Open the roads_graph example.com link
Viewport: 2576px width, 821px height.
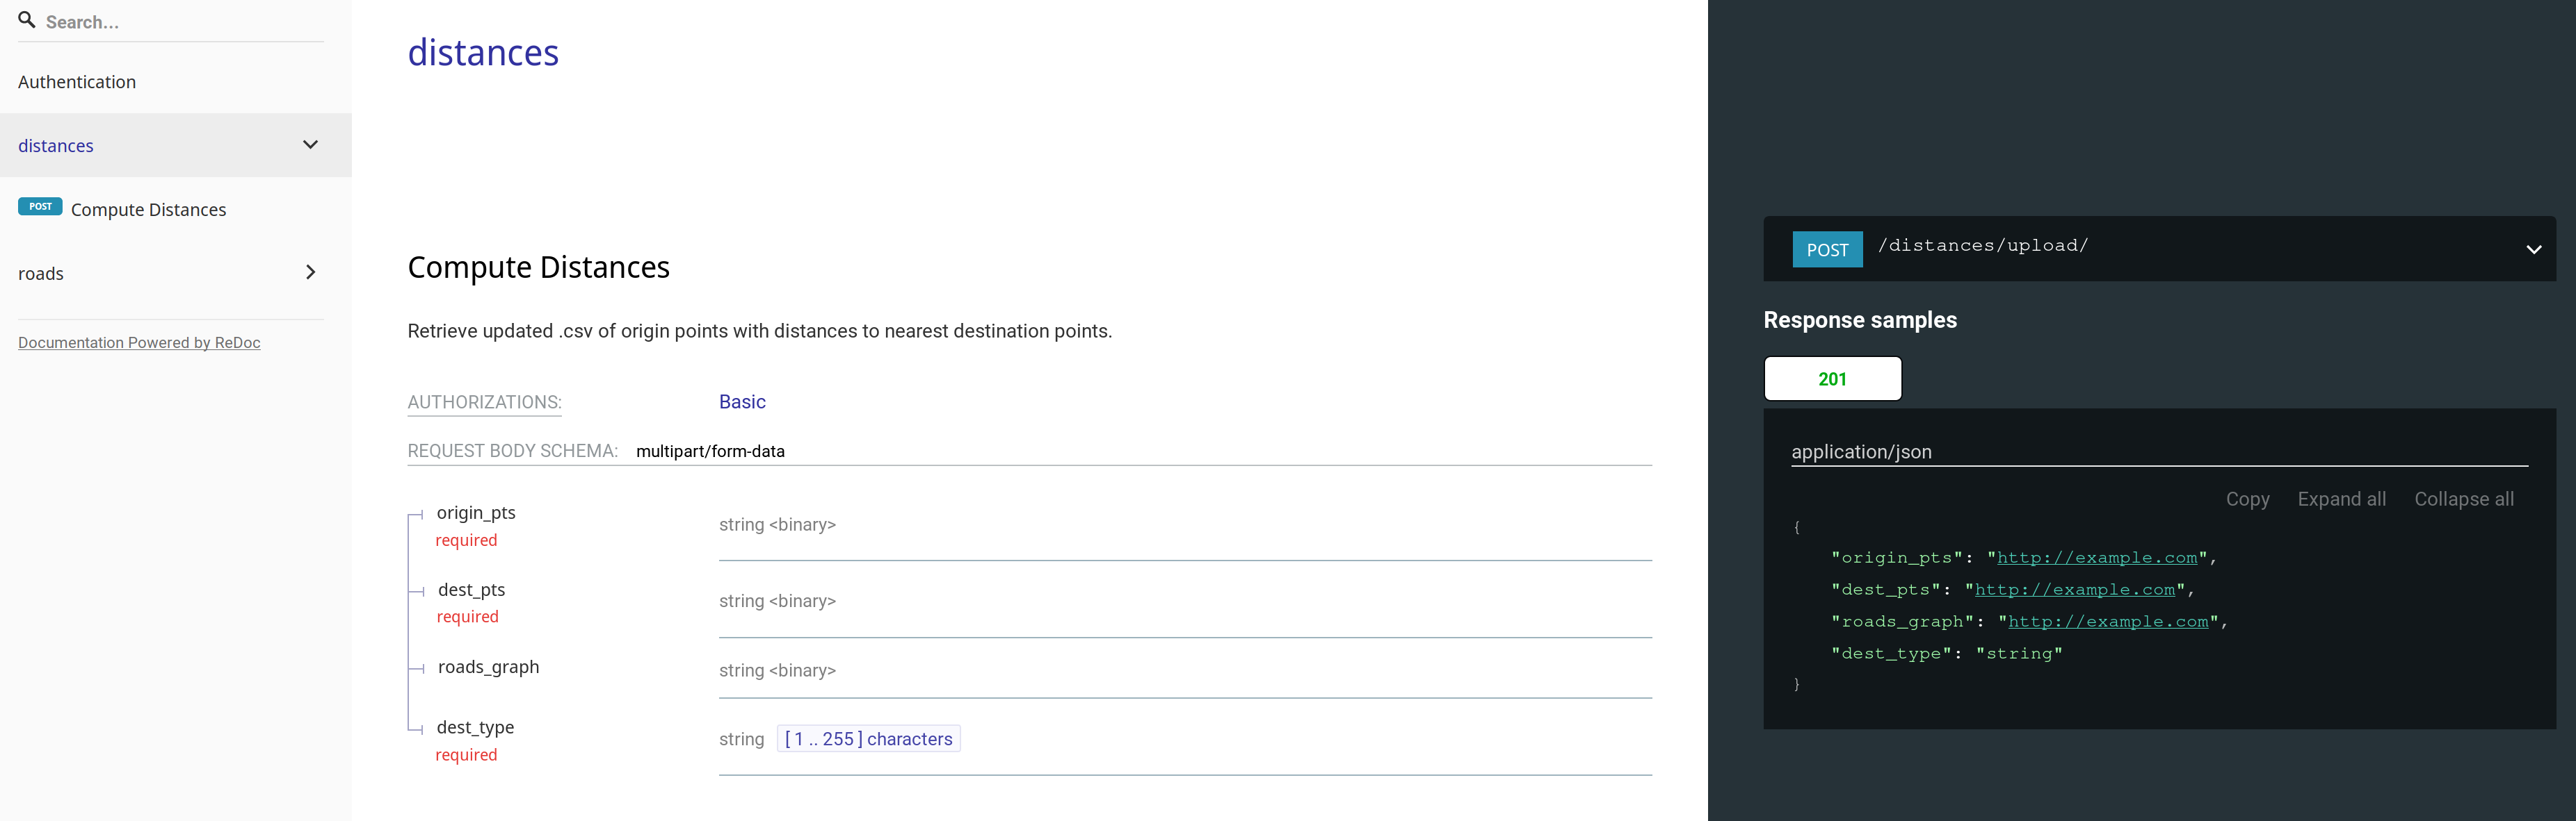tap(2108, 622)
